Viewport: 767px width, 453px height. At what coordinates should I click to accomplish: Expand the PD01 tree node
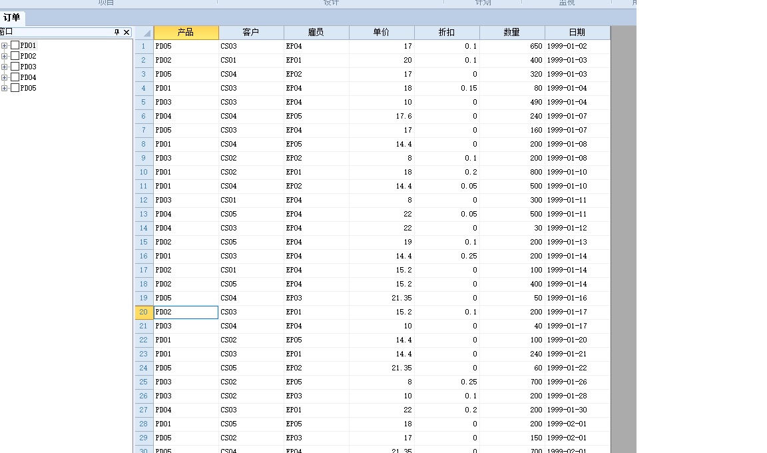(5, 45)
